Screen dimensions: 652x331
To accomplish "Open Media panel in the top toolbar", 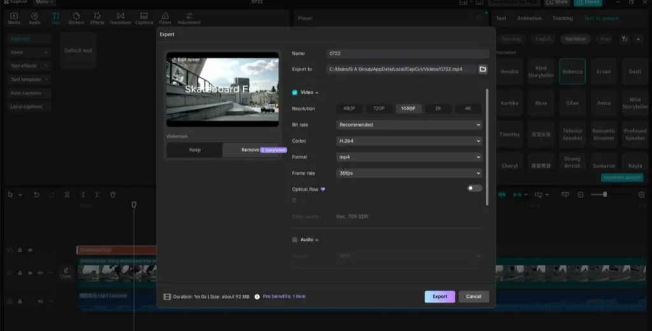I will pyautogui.click(x=14, y=18).
